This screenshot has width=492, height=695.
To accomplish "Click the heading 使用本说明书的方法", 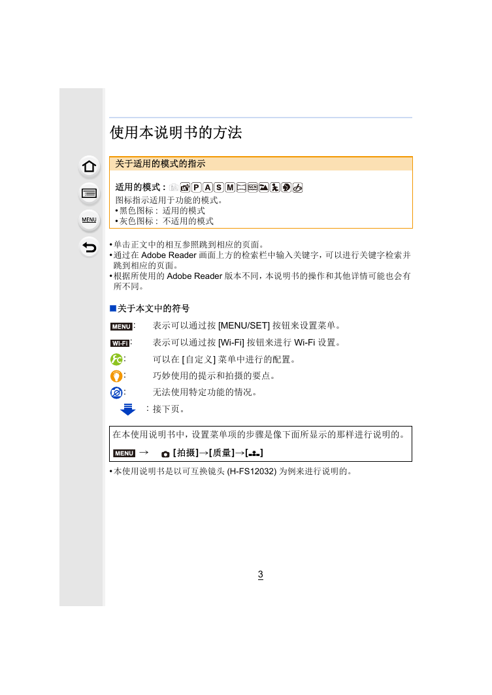I will click(x=176, y=133).
